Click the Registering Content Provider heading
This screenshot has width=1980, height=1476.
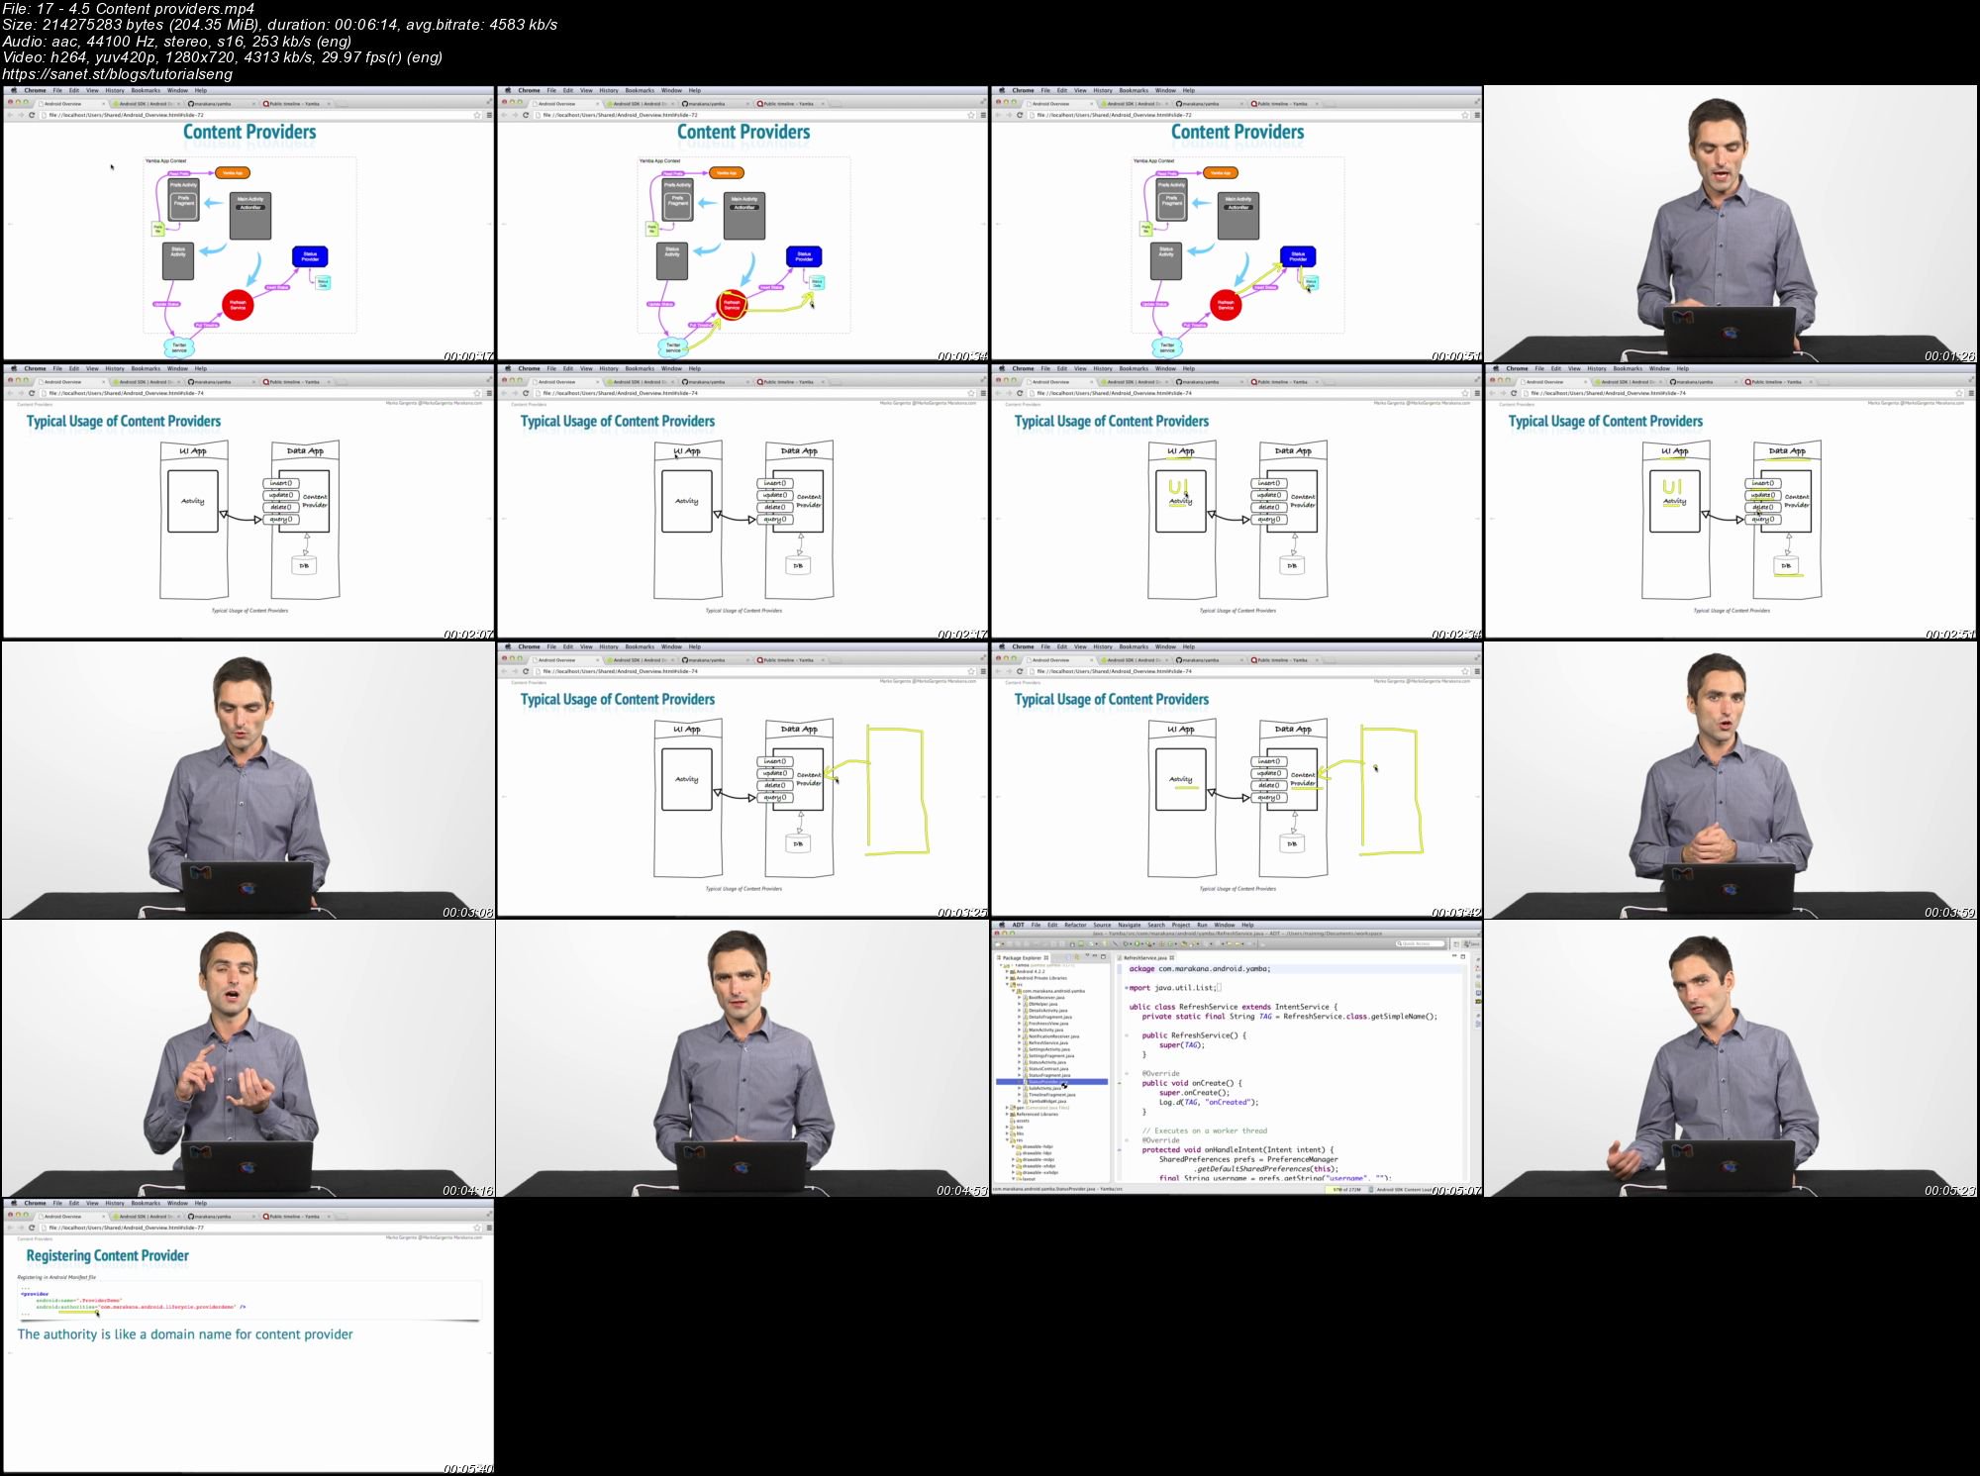click(108, 1255)
